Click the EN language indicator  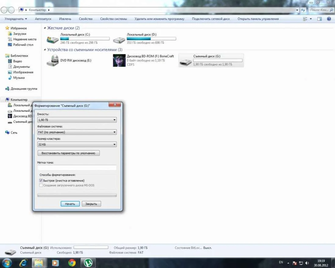[x=281, y=262]
